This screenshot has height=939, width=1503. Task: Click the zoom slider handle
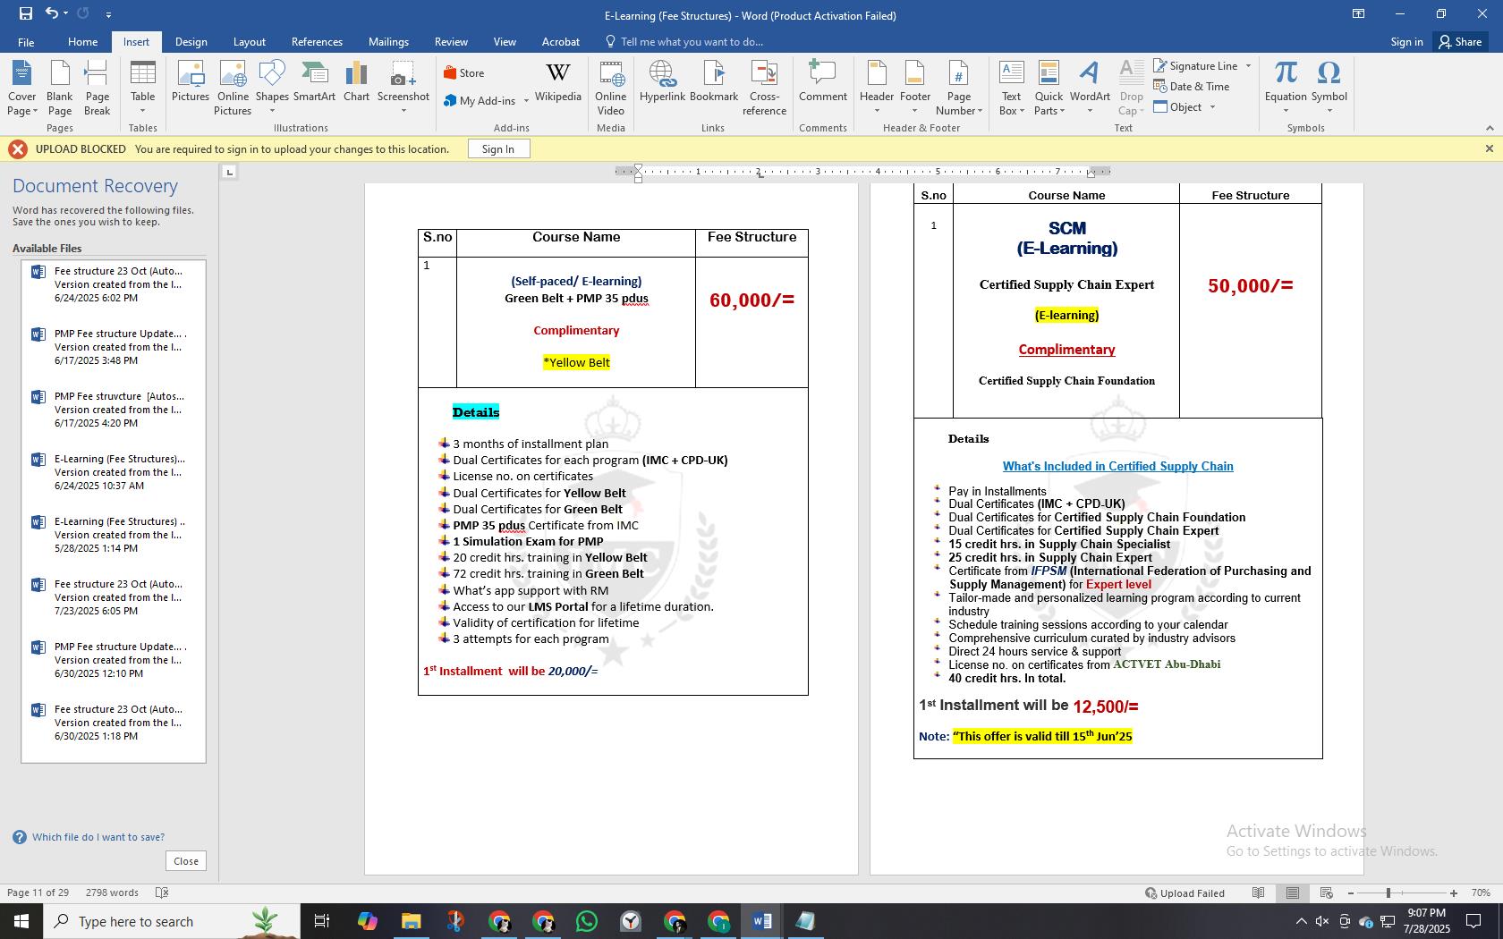coord(1388,893)
